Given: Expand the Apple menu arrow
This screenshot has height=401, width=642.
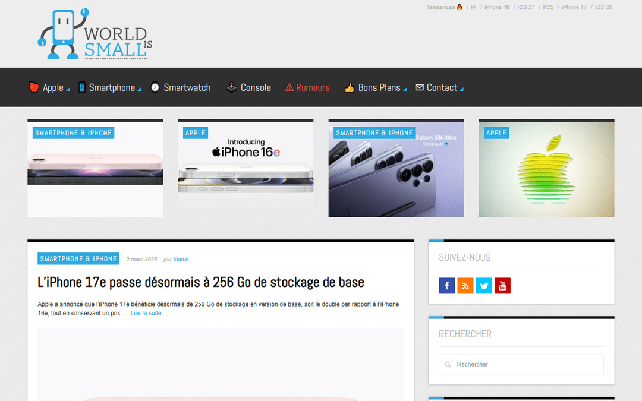Looking at the screenshot, I should click(68, 89).
